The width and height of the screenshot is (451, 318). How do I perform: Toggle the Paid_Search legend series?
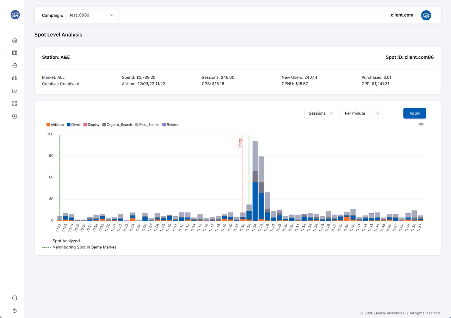pos(147,125)
